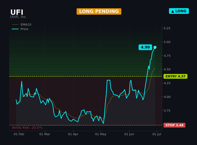Click the Unifi, Inc. company name

(19, 17)
